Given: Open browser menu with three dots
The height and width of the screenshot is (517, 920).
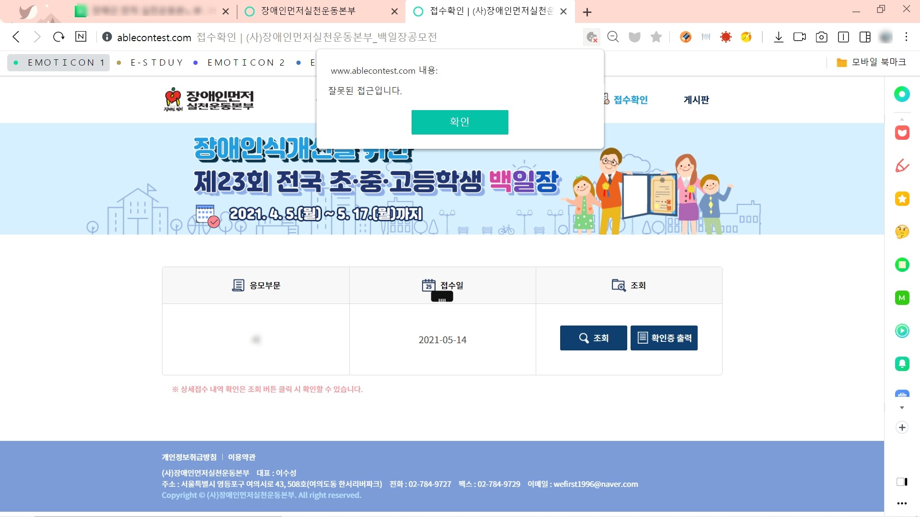Looking at the screenshot, I should point(906,37).
